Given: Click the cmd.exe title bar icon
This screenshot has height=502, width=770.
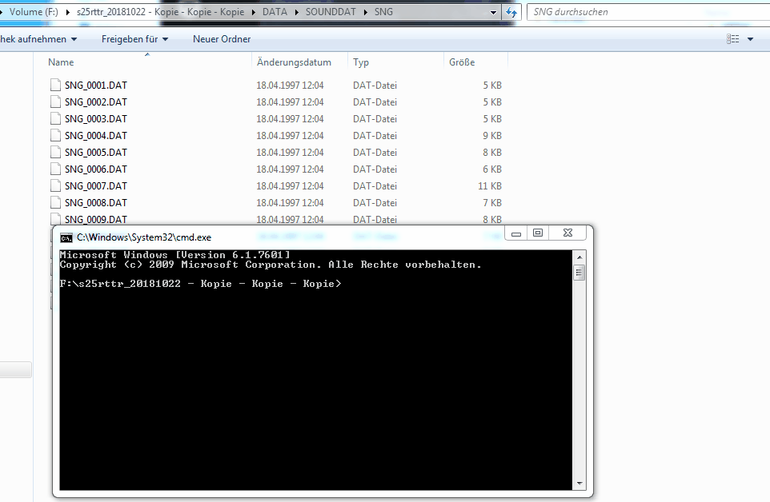Looking at the screenshot, I should (x=66, y=237).
